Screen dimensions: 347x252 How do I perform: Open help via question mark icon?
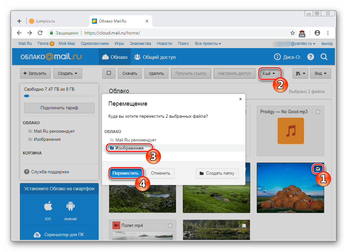[x=311, y=57]
